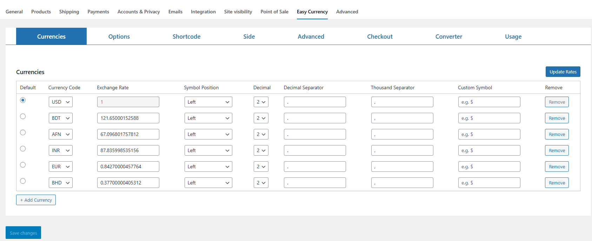This screenshot has width=592, height=241.
Task: Expand Decimal dropdown in the BDT row
Action: (261, 118)
